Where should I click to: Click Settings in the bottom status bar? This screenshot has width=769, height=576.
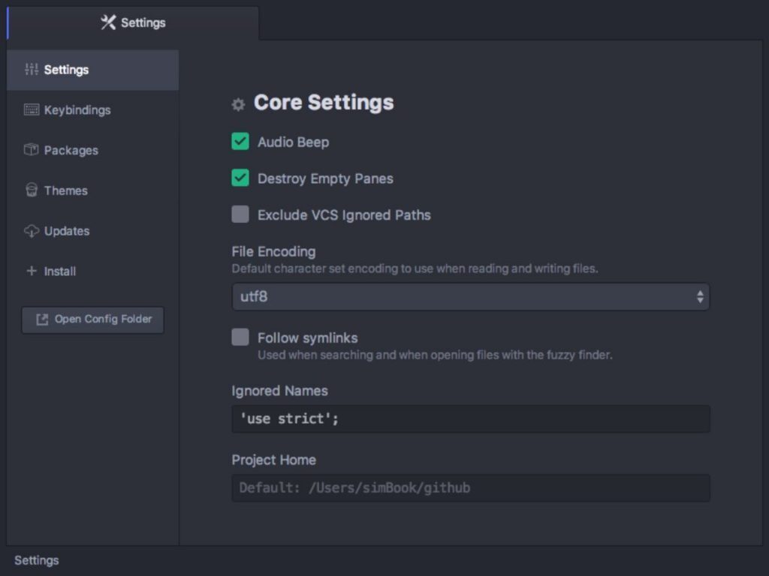[36, 560]
